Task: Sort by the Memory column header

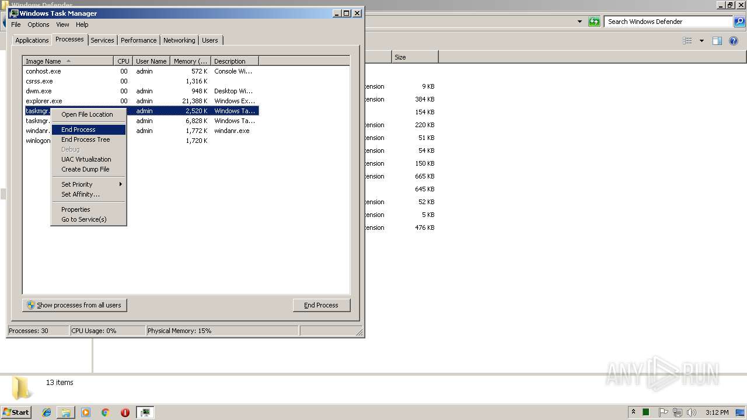Action: (x=190, y=61)
